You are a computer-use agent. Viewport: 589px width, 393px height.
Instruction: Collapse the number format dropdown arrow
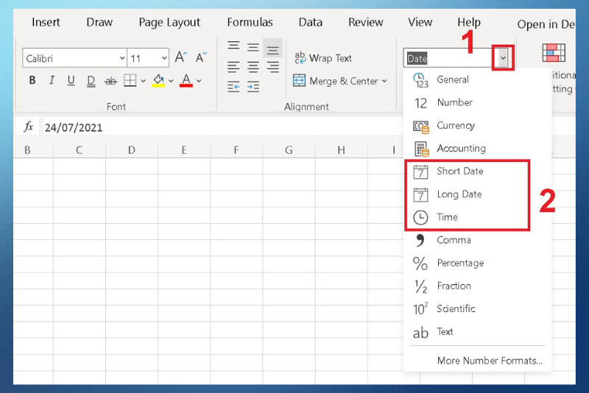click(503, 58)
